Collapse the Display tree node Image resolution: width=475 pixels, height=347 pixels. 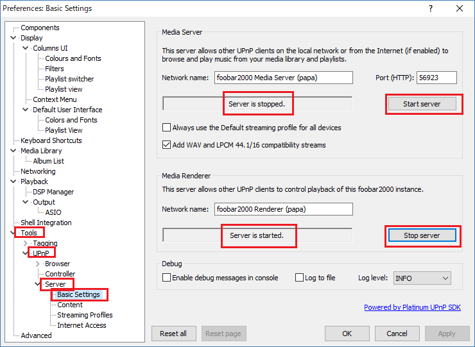pyautogui.click(x=13, y=38)
